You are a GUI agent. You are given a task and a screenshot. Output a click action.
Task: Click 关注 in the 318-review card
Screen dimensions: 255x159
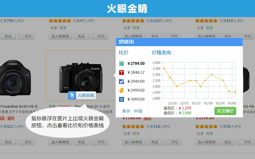(x=154, y=142)
